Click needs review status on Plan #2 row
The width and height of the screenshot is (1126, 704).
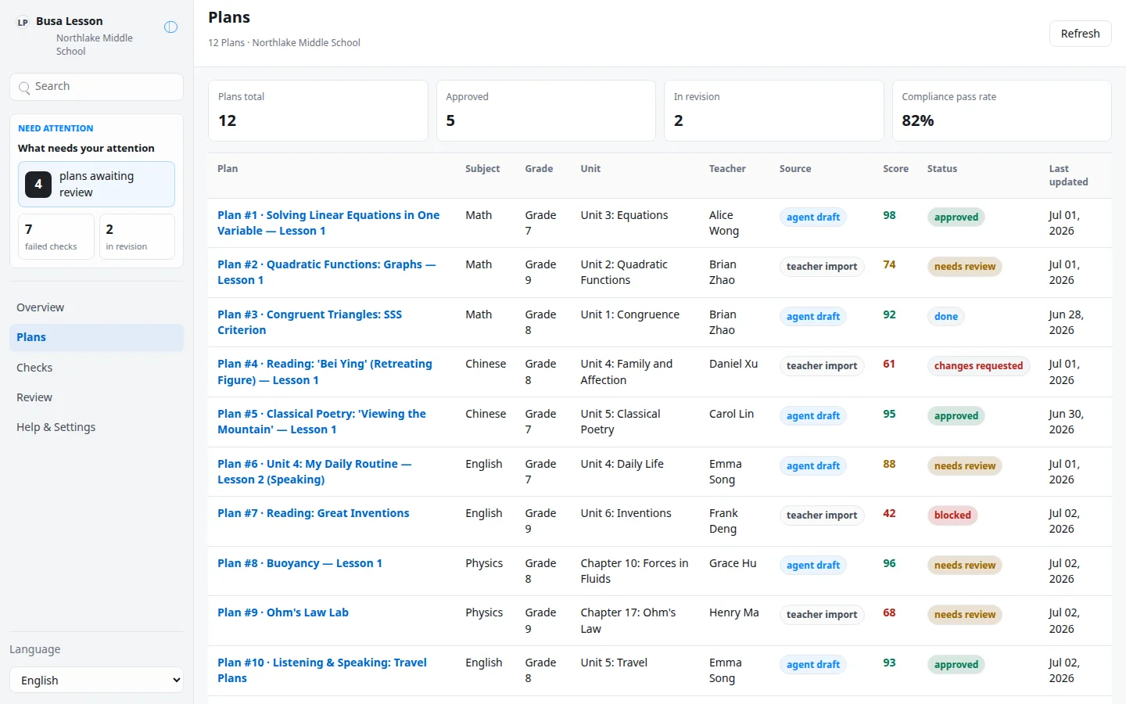pyautogui.click(x=965, y=267)
